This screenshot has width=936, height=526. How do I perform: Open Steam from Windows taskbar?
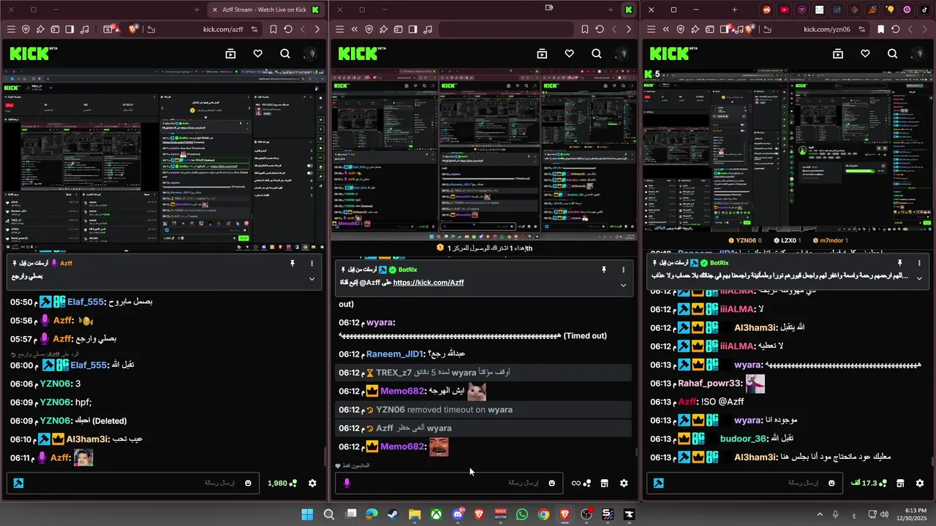[393, 514]
